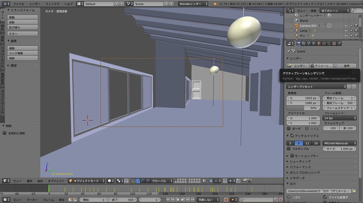Screen dimensions: 363x203
Task: Open the グローバル orientation dropdown
Action: 162,181
